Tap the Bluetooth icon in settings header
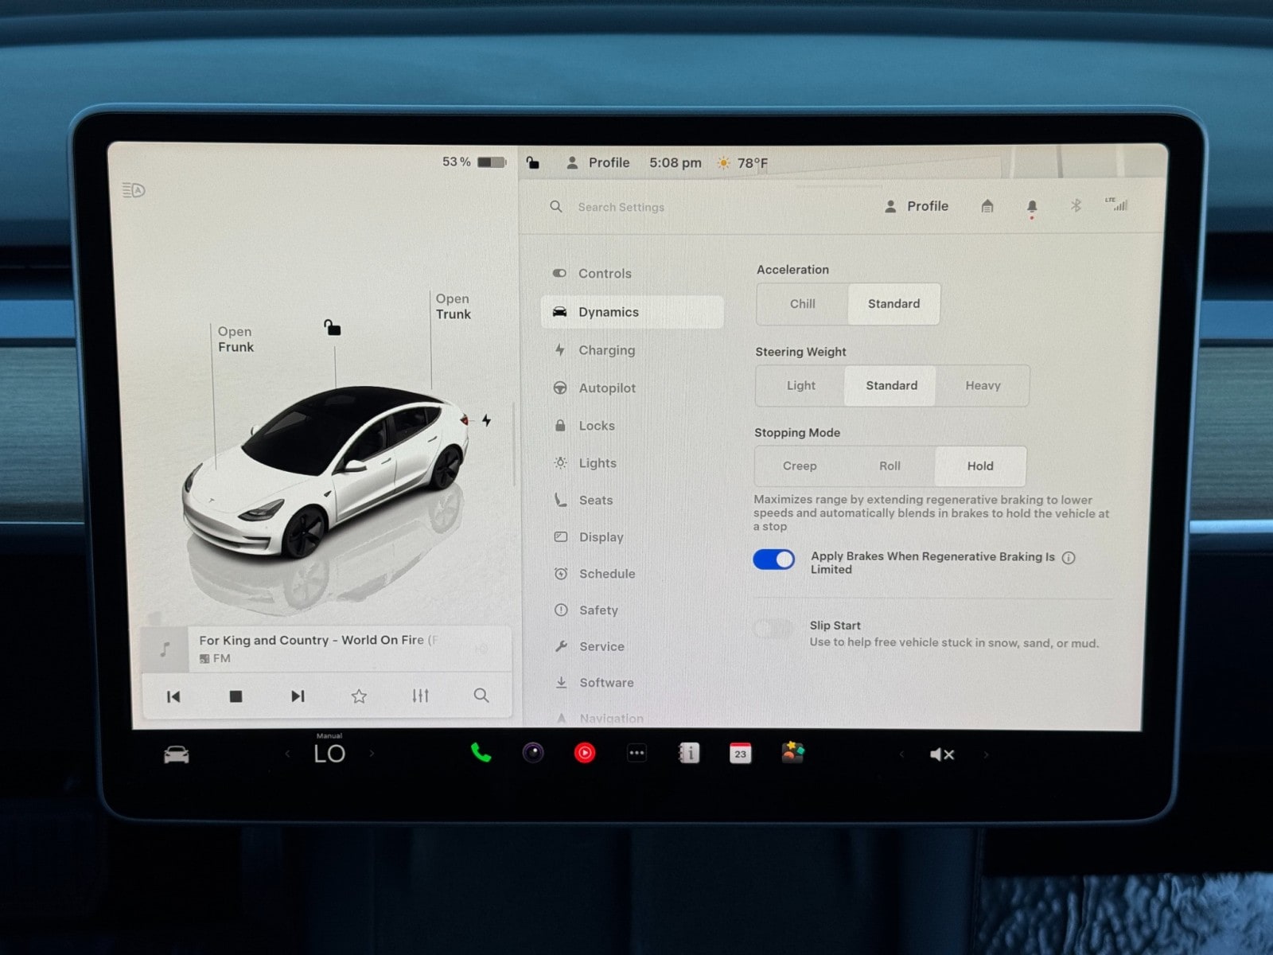 pos(1076,206)
